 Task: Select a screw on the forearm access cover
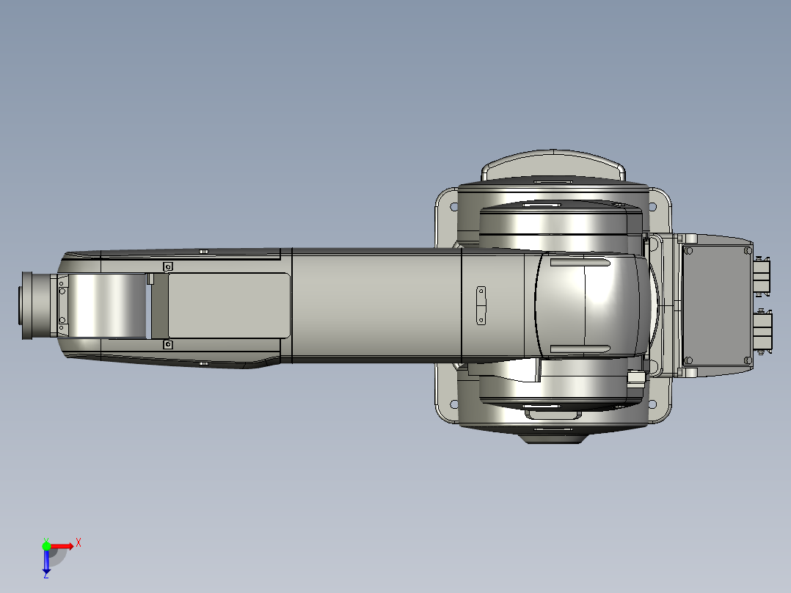pyautogui.click(x=167, y=266)
